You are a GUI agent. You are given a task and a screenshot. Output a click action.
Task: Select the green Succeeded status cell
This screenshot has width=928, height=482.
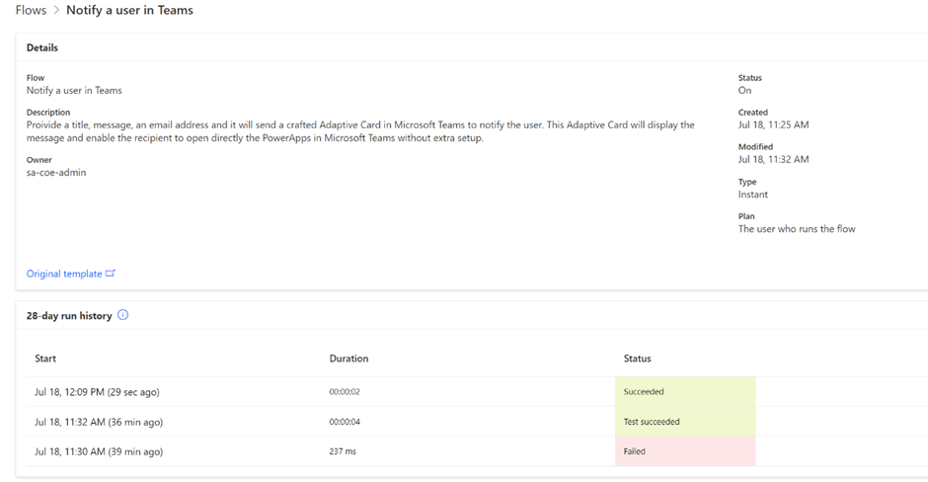click(x=684, y=392)
